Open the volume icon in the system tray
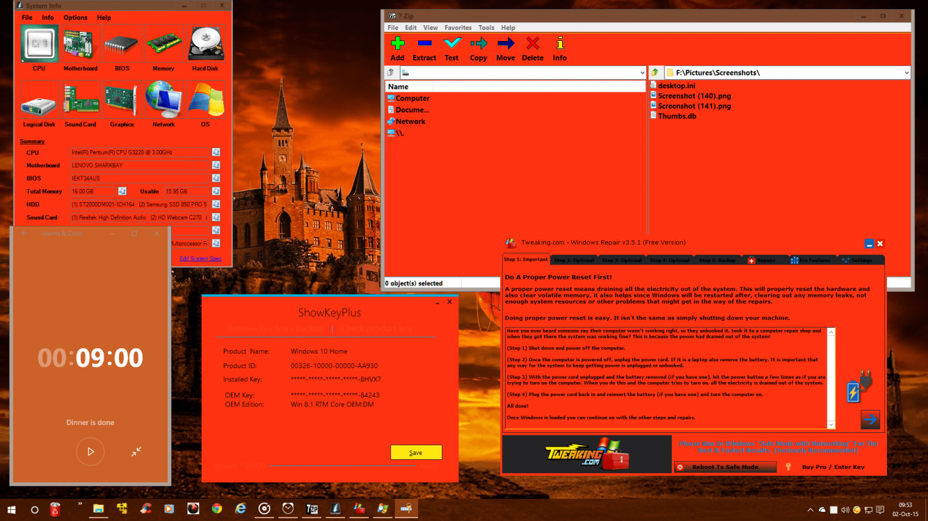 845,510
